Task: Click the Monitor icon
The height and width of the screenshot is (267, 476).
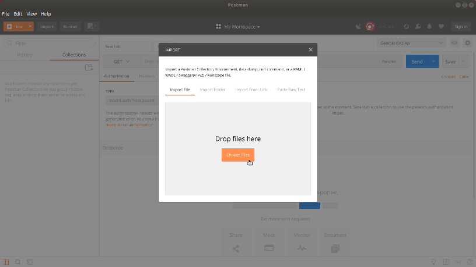Action: [302, 248]
